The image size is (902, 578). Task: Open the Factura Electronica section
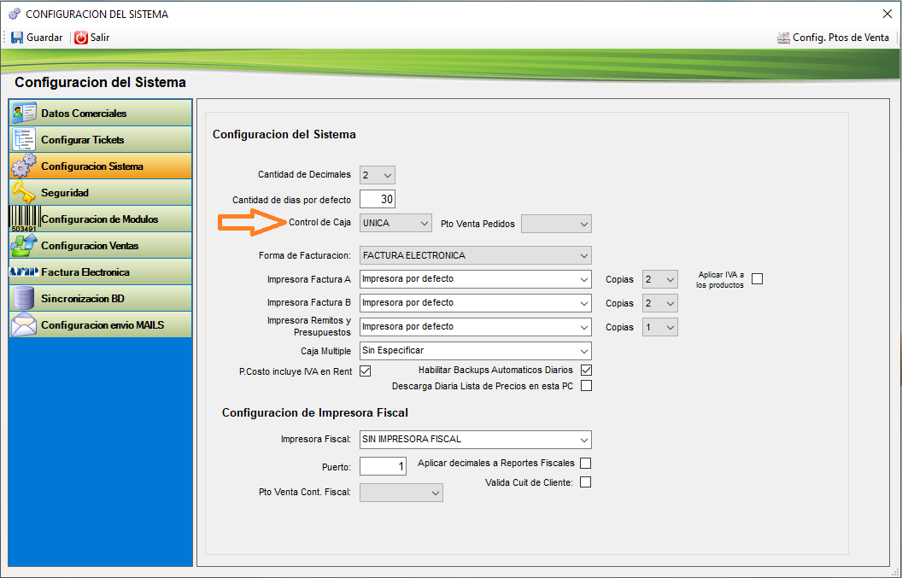click(x=85, y=272)
